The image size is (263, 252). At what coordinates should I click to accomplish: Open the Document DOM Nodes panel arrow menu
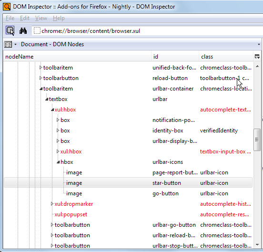[x=259, y=44]
